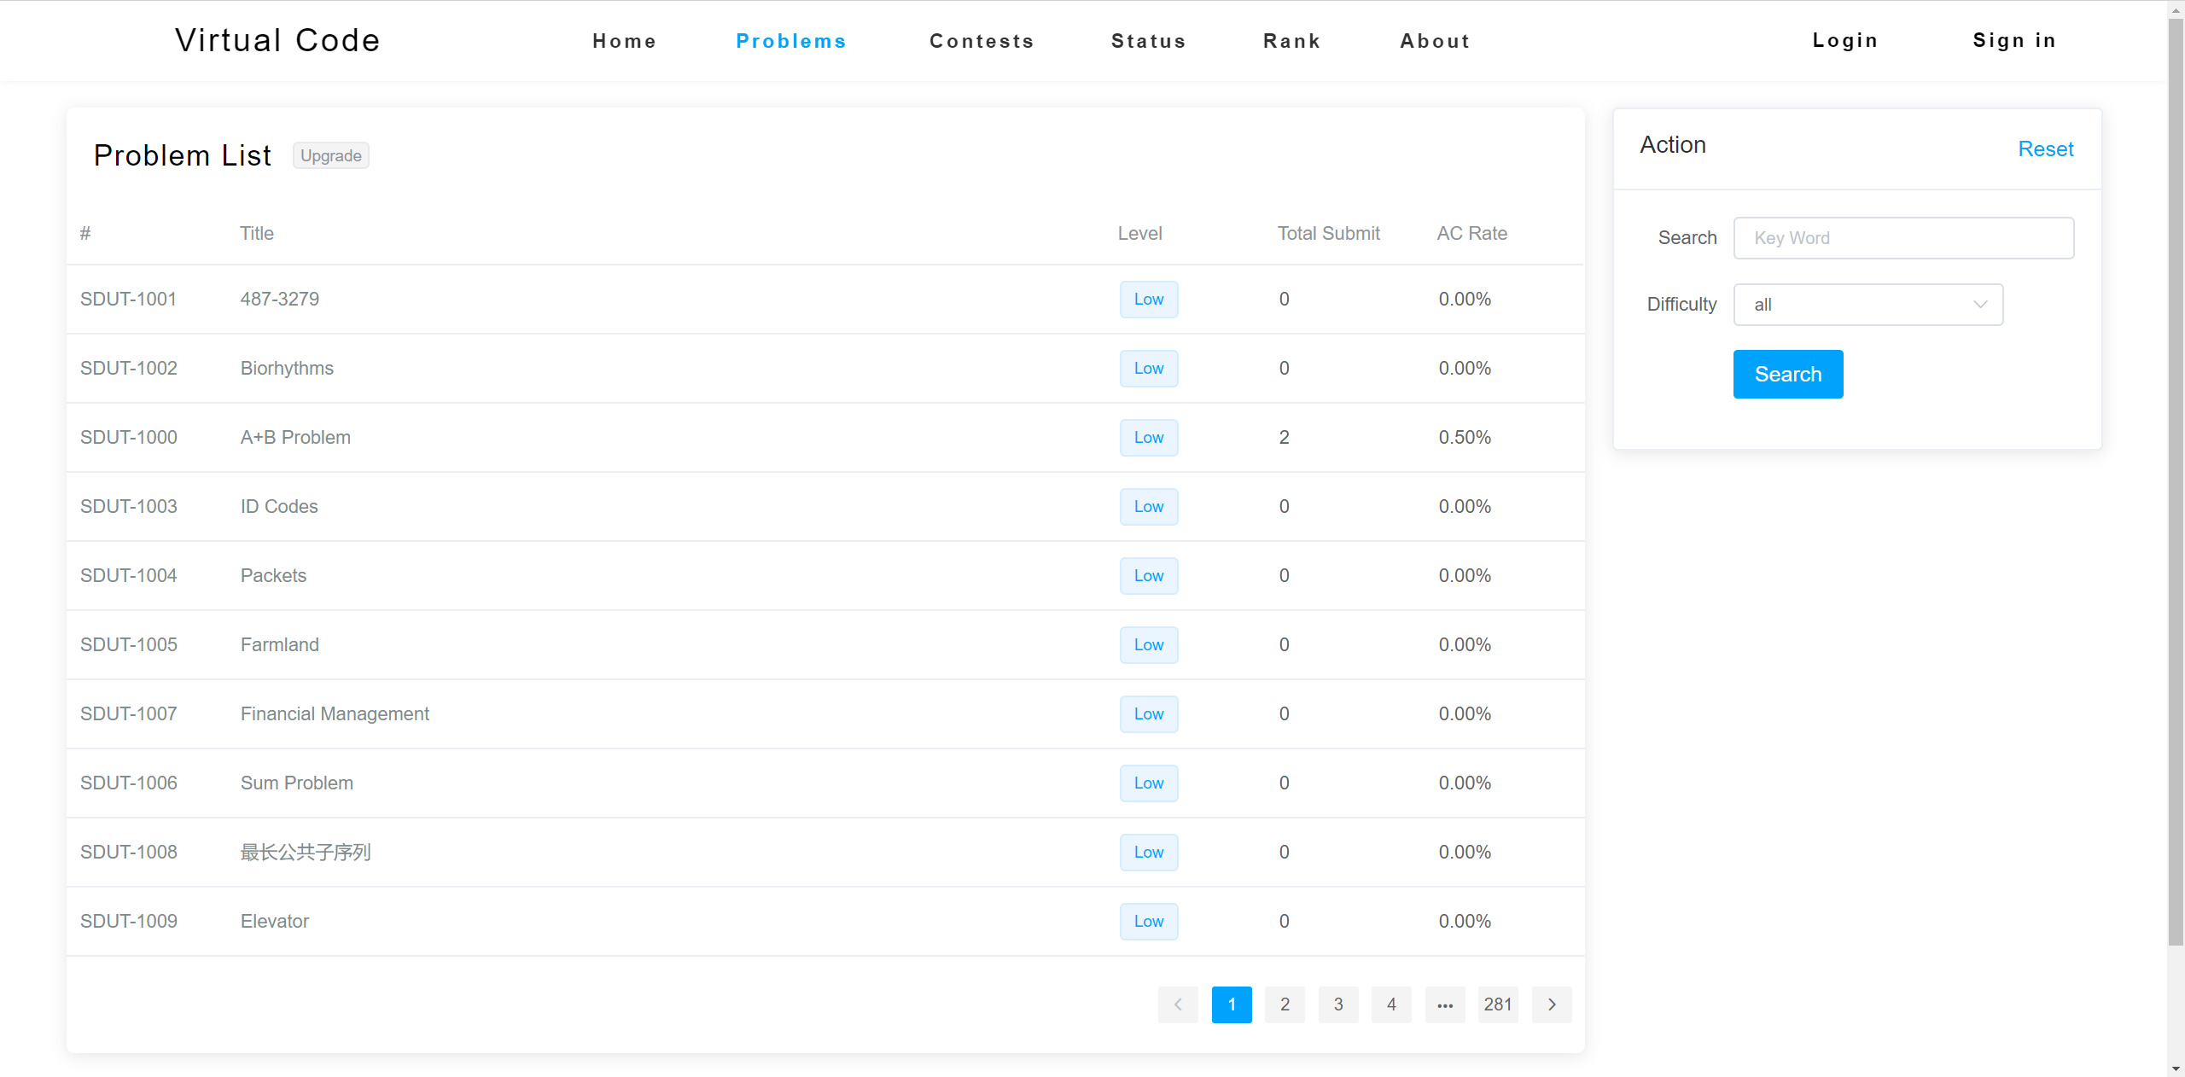The width and height of the screenshot is (2185, 1077).
Task: Open the A+B Problem entry
Action: (x=295, y=438)
